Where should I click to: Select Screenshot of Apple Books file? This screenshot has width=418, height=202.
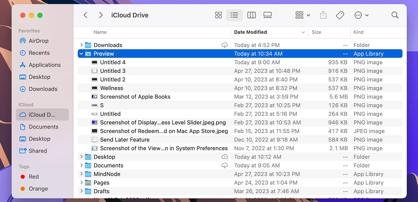coord(240,96)
